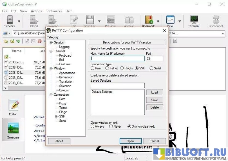Click the Host Name input field
228x161 pixels.
(117, 59)
